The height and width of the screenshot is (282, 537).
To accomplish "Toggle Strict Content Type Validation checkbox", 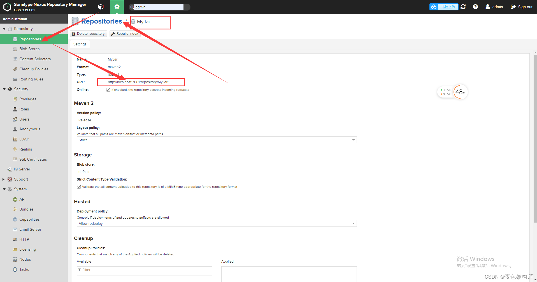I will [x=79, y=187].
